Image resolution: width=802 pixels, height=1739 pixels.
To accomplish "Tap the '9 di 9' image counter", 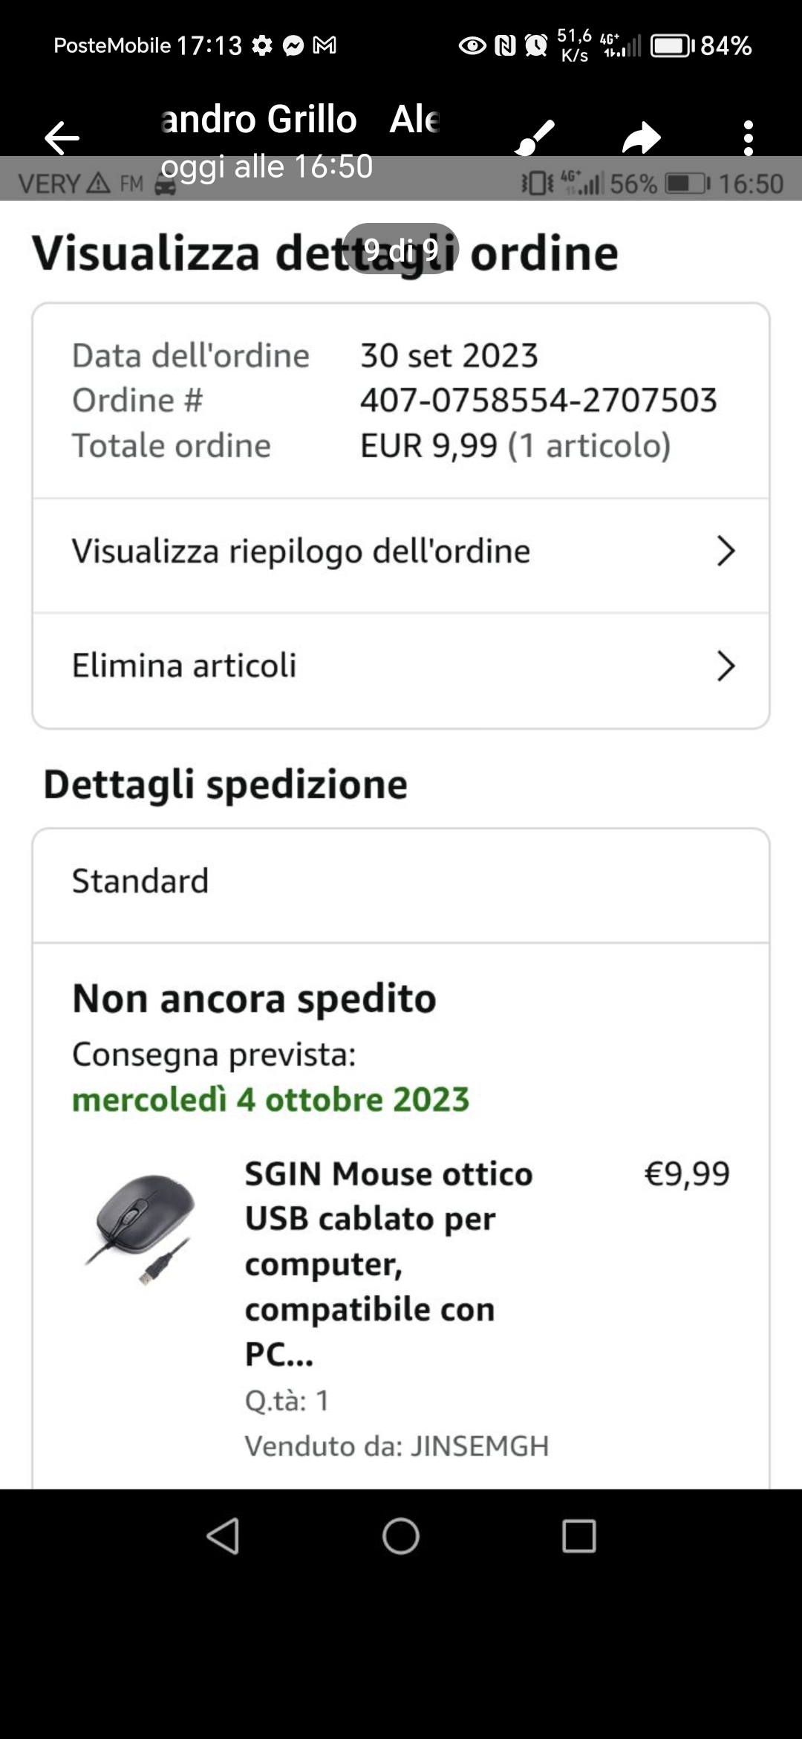I will pyautogui.click(x=401, y=249).
